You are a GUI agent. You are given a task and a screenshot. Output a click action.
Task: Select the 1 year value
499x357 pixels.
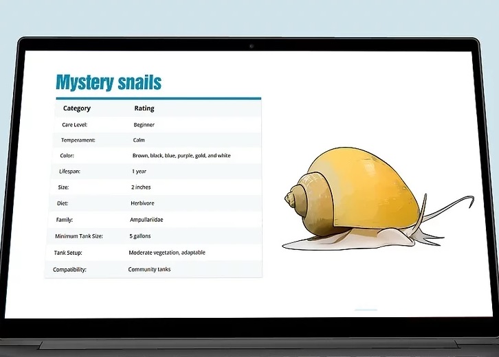point(139,172)
